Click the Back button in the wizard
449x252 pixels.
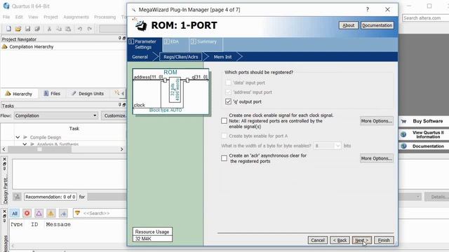tap(340, 240)
